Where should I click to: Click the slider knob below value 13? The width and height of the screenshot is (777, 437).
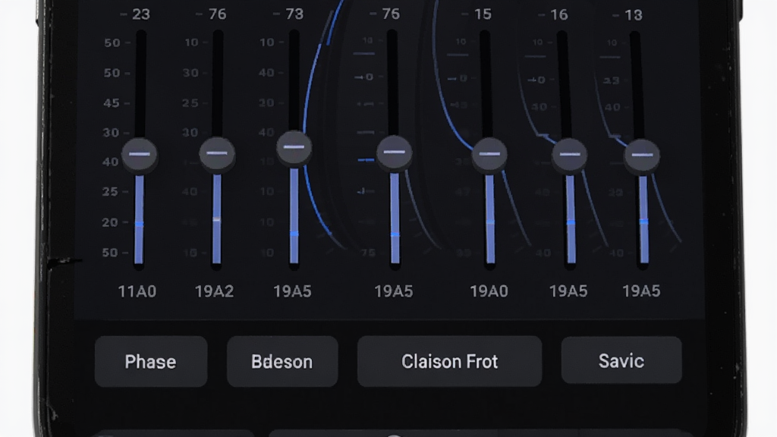pos(642,156)
